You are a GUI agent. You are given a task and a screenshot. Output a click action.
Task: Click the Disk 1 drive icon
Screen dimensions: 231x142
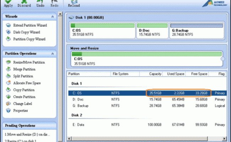[x=71, y=17]
